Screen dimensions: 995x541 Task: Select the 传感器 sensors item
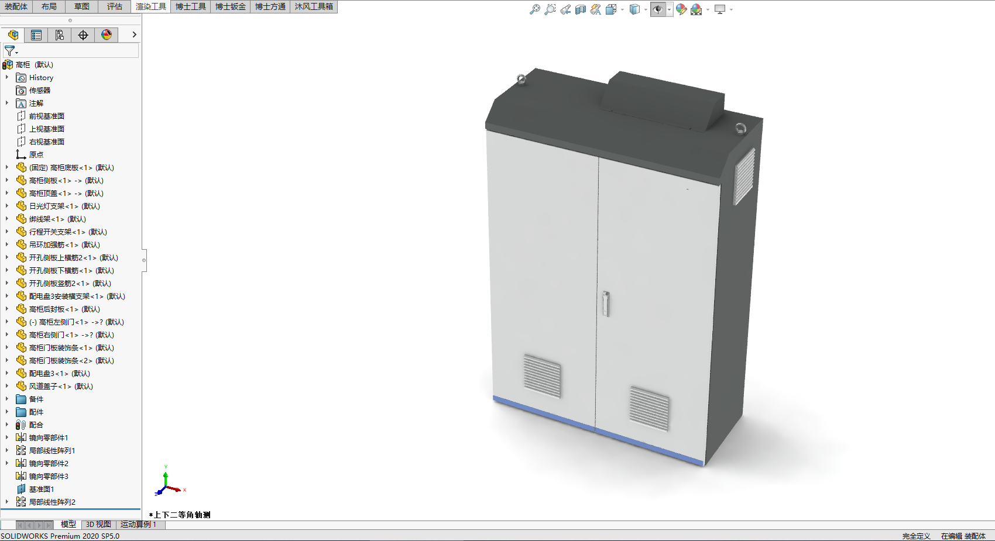click(x=40, y=91)
